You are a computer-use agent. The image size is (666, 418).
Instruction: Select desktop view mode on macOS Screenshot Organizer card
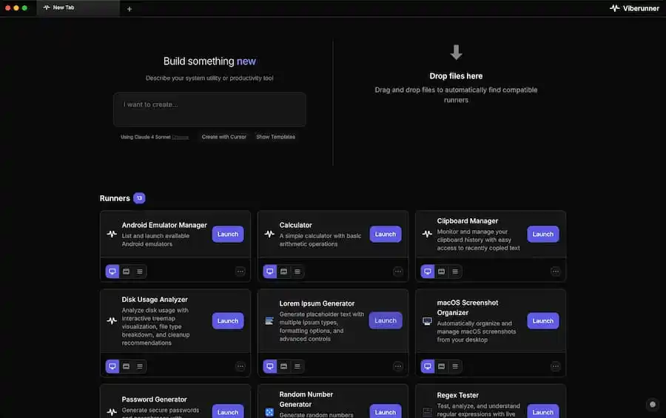pyautogui.click(x=428, y=366)
